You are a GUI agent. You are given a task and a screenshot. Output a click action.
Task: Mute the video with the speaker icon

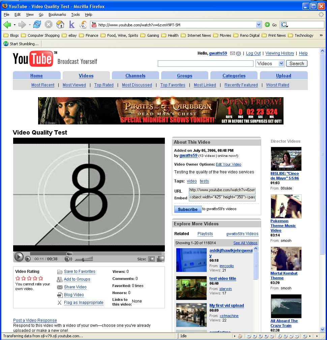point(68,259)
